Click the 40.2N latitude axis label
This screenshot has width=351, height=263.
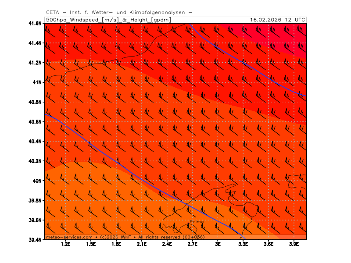(x=35, y=161)
